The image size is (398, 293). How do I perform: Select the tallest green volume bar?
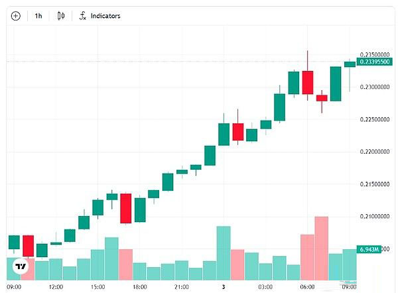point(224,253)
